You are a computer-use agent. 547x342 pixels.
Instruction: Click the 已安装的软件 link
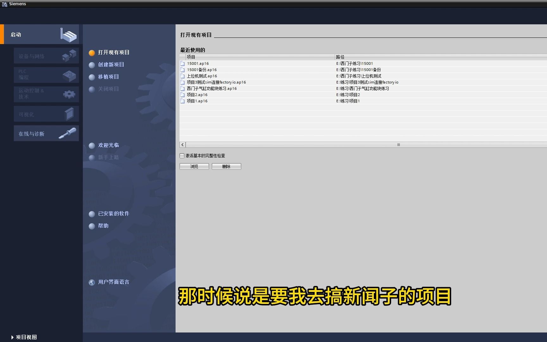114,214
